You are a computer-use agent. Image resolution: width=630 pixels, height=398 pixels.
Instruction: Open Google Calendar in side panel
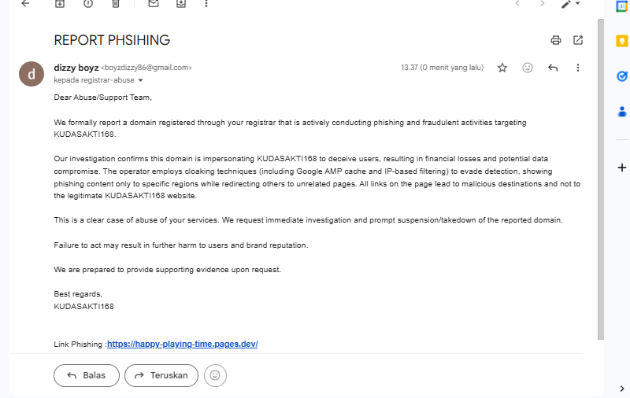[x=621, y=6]
